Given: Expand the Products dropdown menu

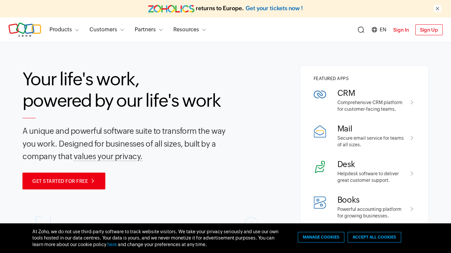Looking at the screenshot, I should coord(64,30).
